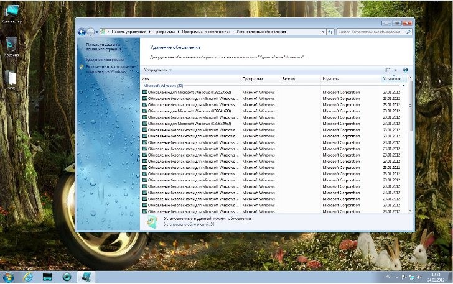
Task: Open Action Center flag tray icon
Action: point(404,277)
